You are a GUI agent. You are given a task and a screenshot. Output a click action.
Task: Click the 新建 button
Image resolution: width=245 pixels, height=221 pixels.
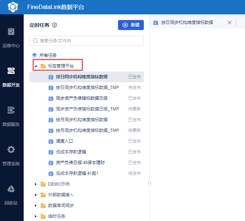(x=131, y=25)
